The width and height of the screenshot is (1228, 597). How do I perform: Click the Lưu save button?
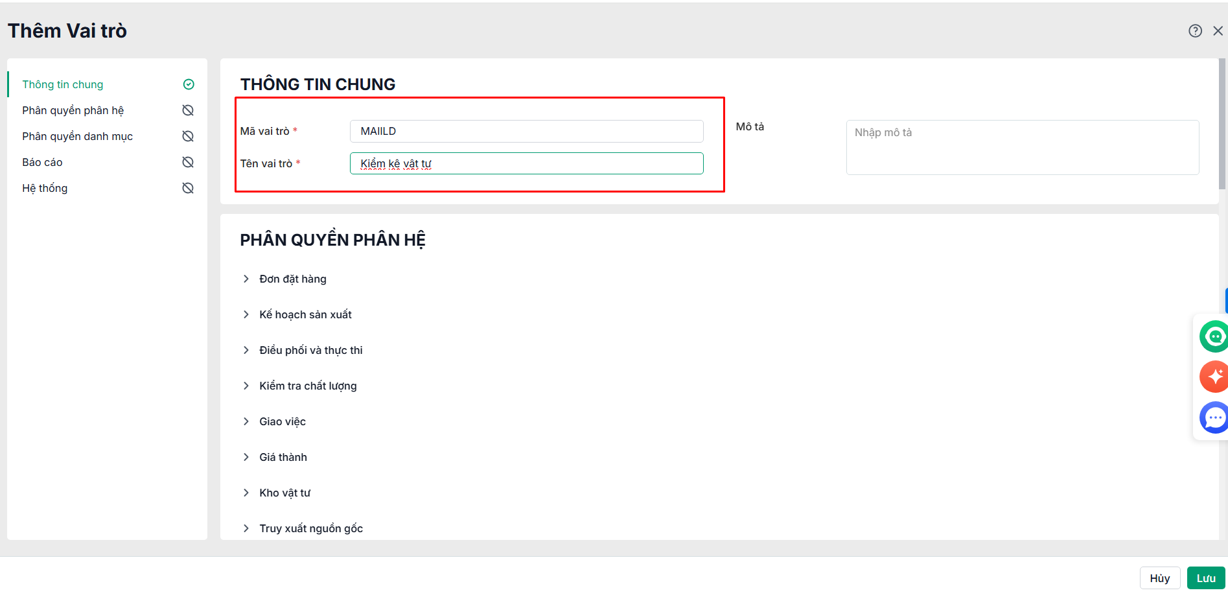pos(1205,578)
